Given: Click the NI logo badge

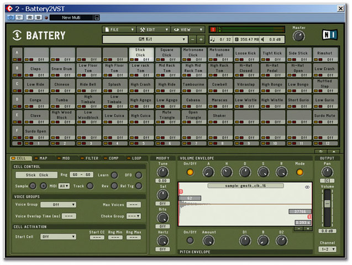Looking at the screenshot, I should coord(330,35).
